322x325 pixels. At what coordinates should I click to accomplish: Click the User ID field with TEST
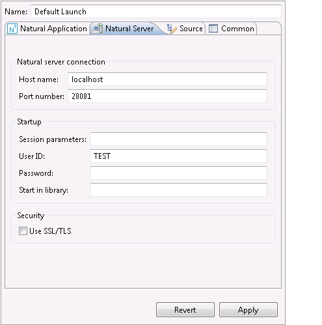[x=178, y=156]
